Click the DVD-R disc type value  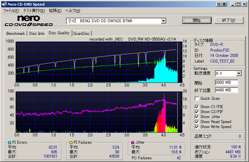217,45
